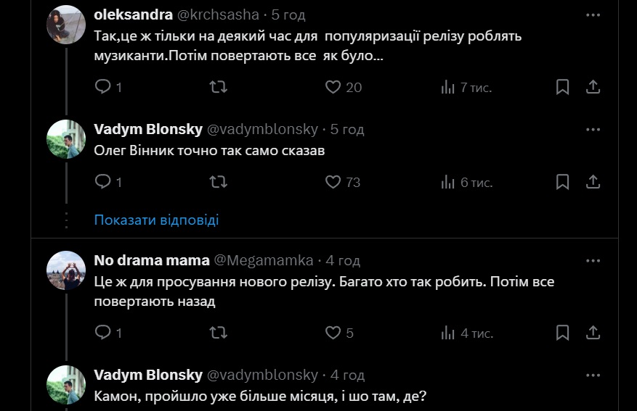This screenshot has height=411, width=637.
Task: Bookmark No drama mama's tweet
Action: pyautogui.click(x=562, y=333)
